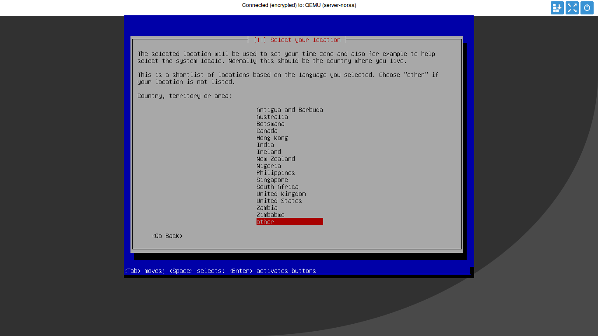
Task: Select United States in the location list
Action: tap(279, 201)
